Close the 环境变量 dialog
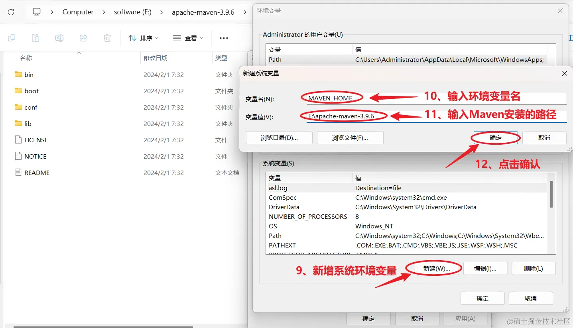The image size is (573, 328). [x=560, y=11]
